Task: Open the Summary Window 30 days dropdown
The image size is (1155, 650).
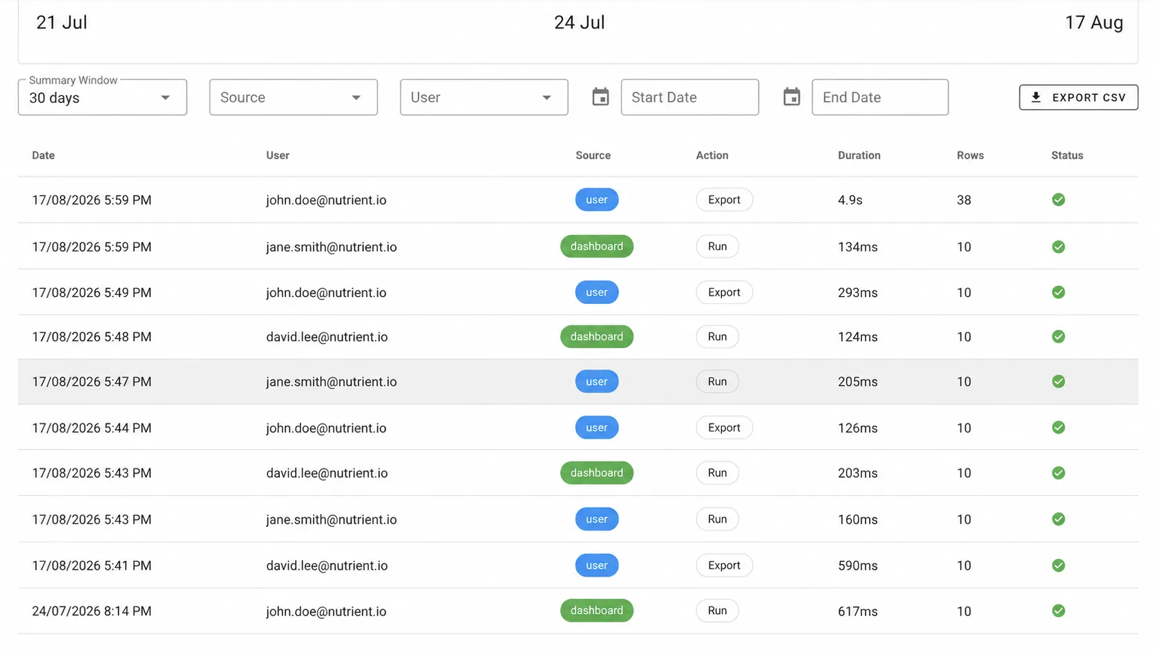Action: [102, 97]
